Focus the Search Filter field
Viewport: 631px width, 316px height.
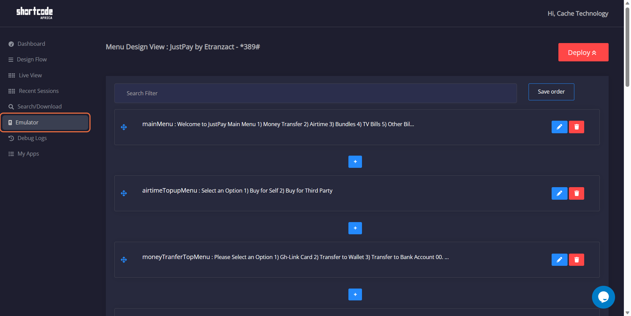pos(315,93)
